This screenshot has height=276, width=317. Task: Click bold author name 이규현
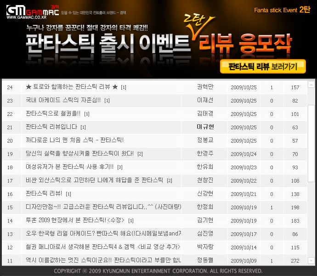coord(205,127)
